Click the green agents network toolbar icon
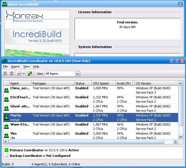The height and width of the screenshot is (168, 186). pyautogui.click(x=30, y=74)
